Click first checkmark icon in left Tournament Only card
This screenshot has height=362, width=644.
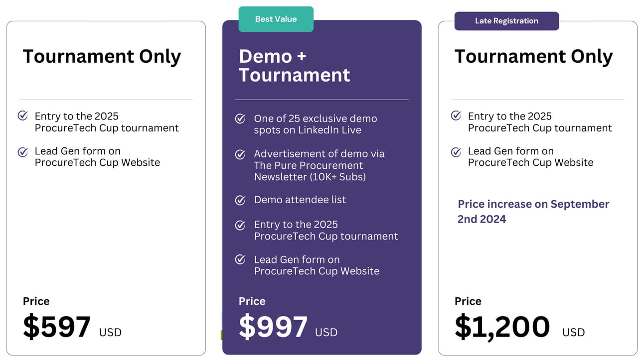(22, 116)
